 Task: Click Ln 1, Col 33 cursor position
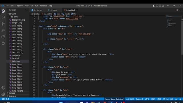pos(130,99)
